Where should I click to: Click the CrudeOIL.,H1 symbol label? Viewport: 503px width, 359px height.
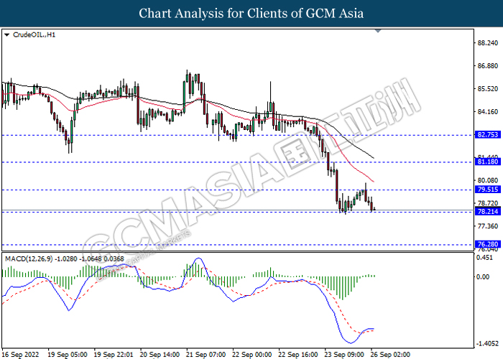(x=34, y=34)
